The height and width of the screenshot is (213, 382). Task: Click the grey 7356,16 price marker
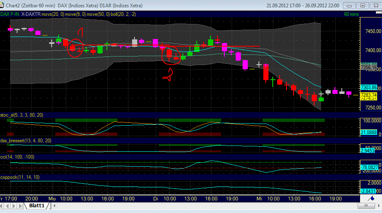pyautogui.click(x=369, y=67)
